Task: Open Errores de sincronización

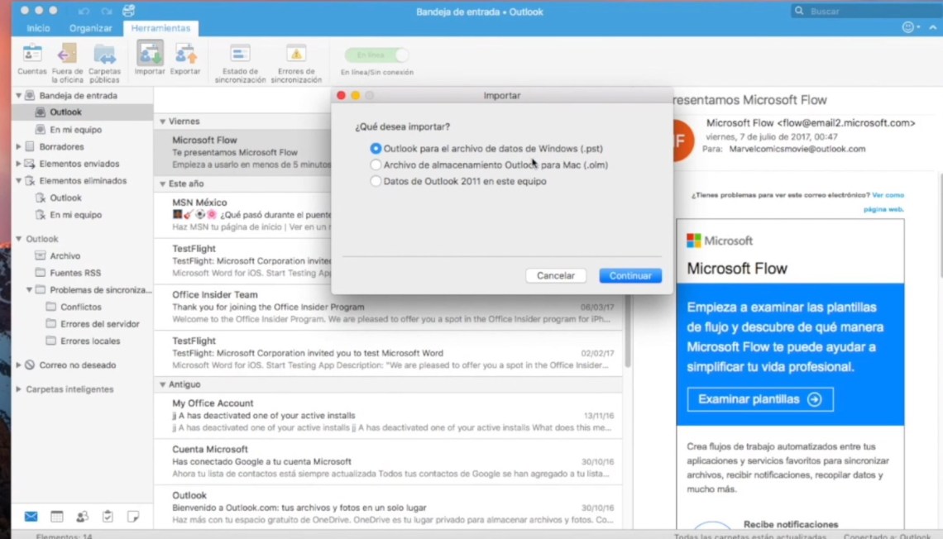Action: pos(295,56)
